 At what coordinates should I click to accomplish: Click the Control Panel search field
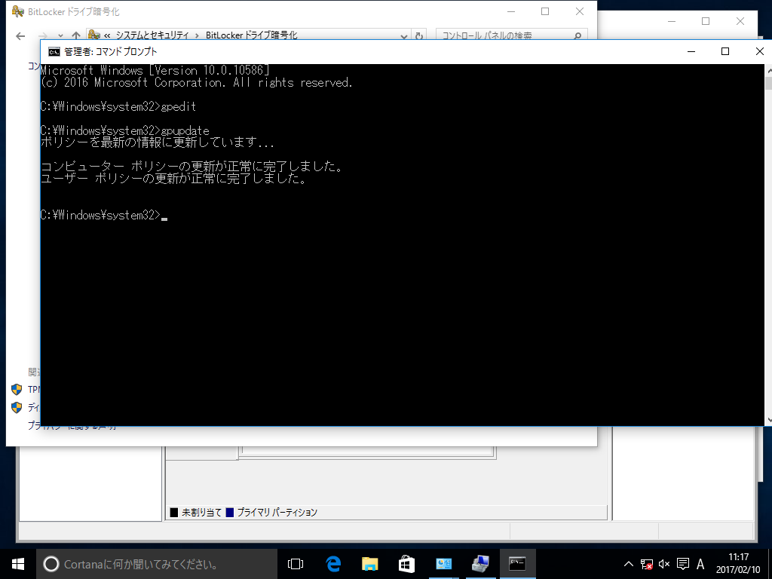point(512,35)
